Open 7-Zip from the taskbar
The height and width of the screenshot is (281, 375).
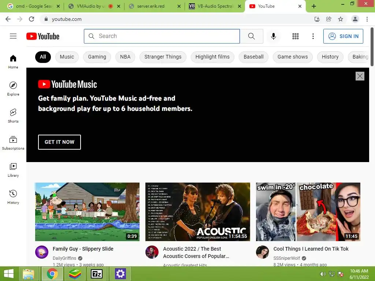pos(97,274)
